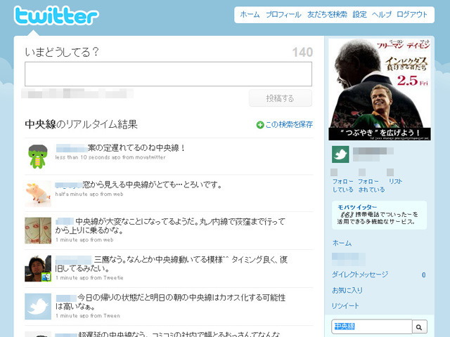
Task: Open リツイート in sidebar
Action: pyautogui.click(x=345, y=306)
